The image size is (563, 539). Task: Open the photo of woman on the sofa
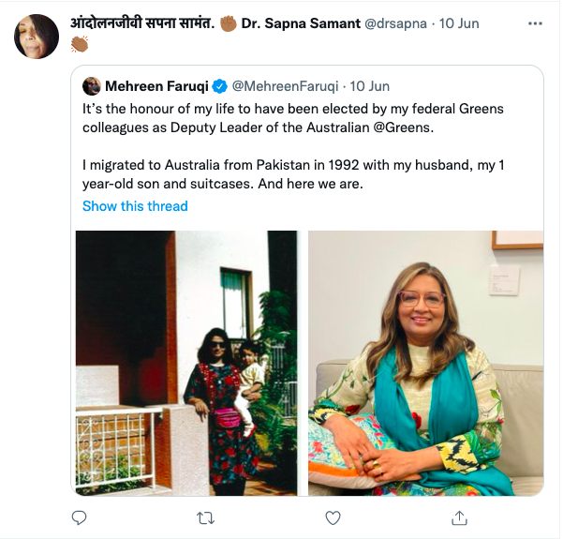pyautogui.click(x=425, y=363)
